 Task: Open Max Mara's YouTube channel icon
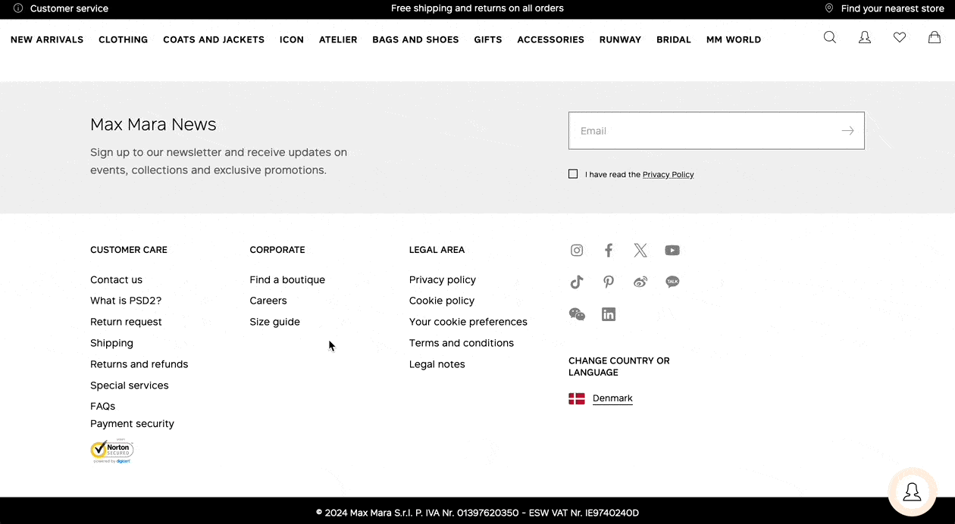[x=672, y=250]
